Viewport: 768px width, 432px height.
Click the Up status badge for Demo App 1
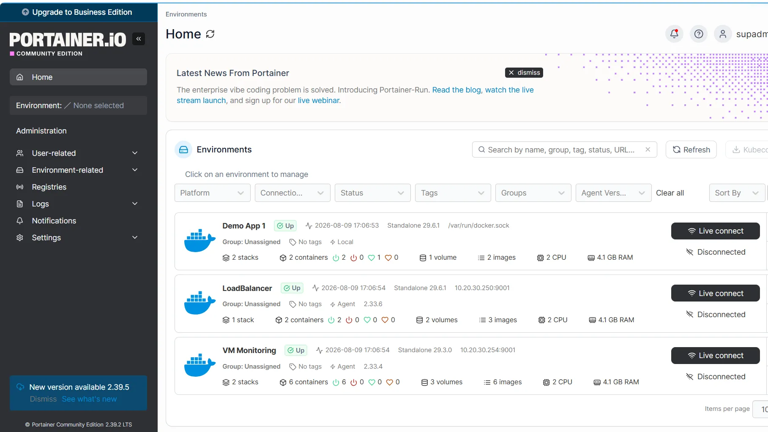click(x=285, y=226)
